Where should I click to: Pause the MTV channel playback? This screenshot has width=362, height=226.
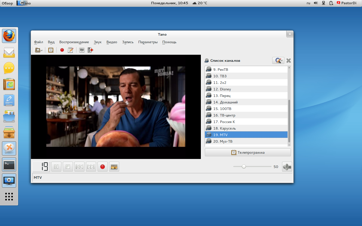click(56, 167)
